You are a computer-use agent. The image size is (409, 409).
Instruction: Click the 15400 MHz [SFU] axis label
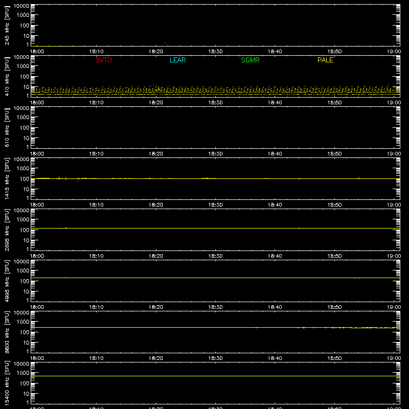[7, 383]
